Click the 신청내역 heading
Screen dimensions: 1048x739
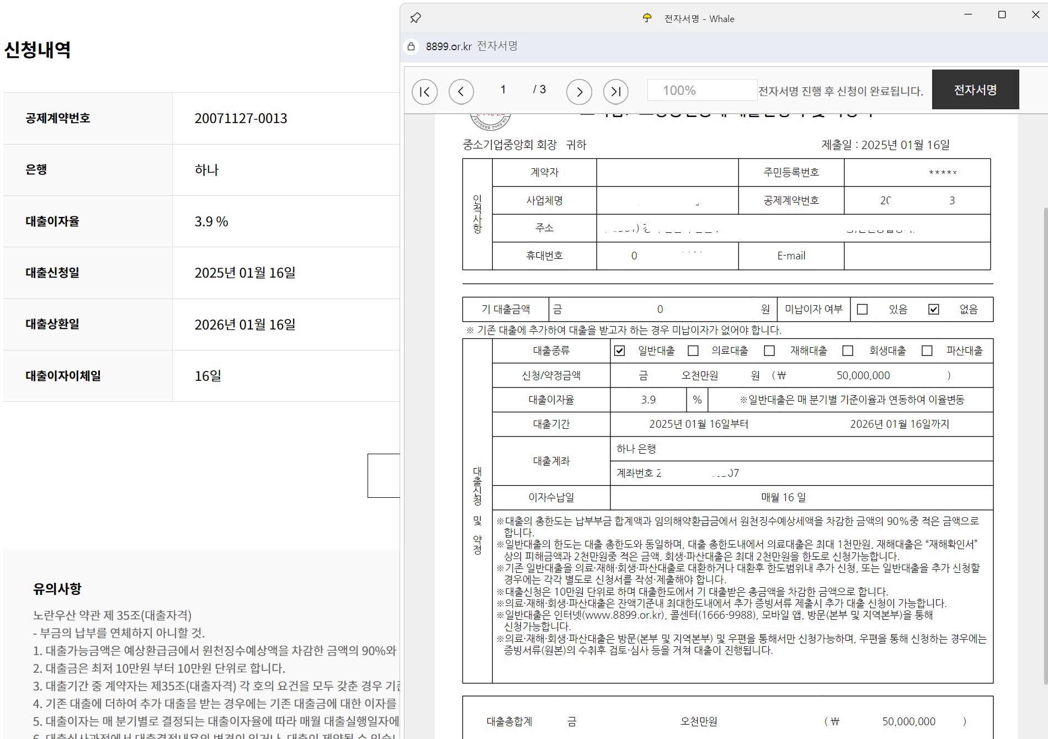[x=38, y=50]
